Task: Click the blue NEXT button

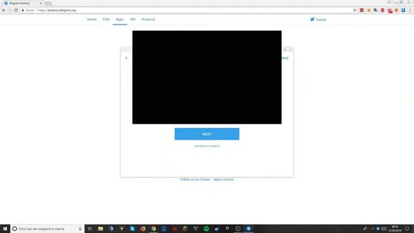Action: pyautogui.click(x=207, y=134)
